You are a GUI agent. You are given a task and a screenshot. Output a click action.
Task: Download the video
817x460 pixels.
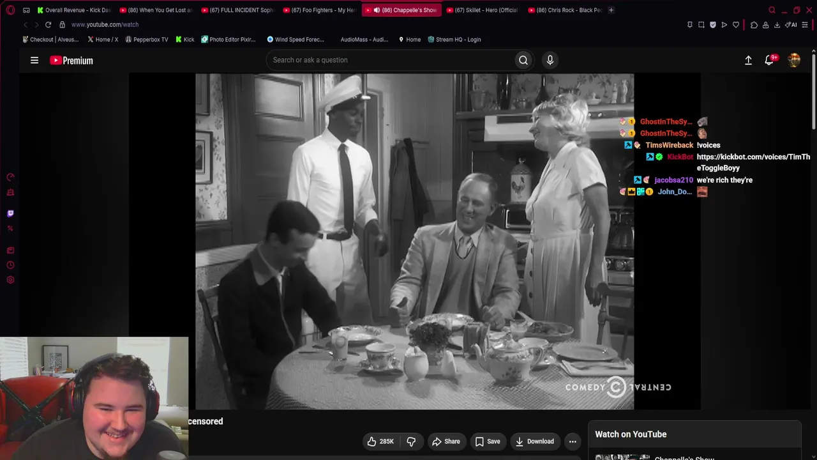coord(535,441)
